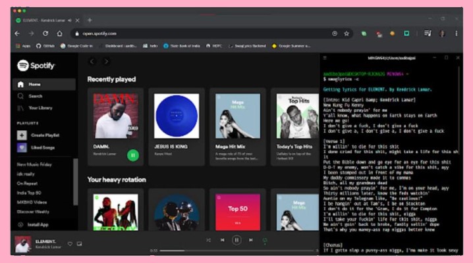The image size is (473, 263).
Task: Like ELEMENT. with heart icon
Action: [x=70, y=244]
